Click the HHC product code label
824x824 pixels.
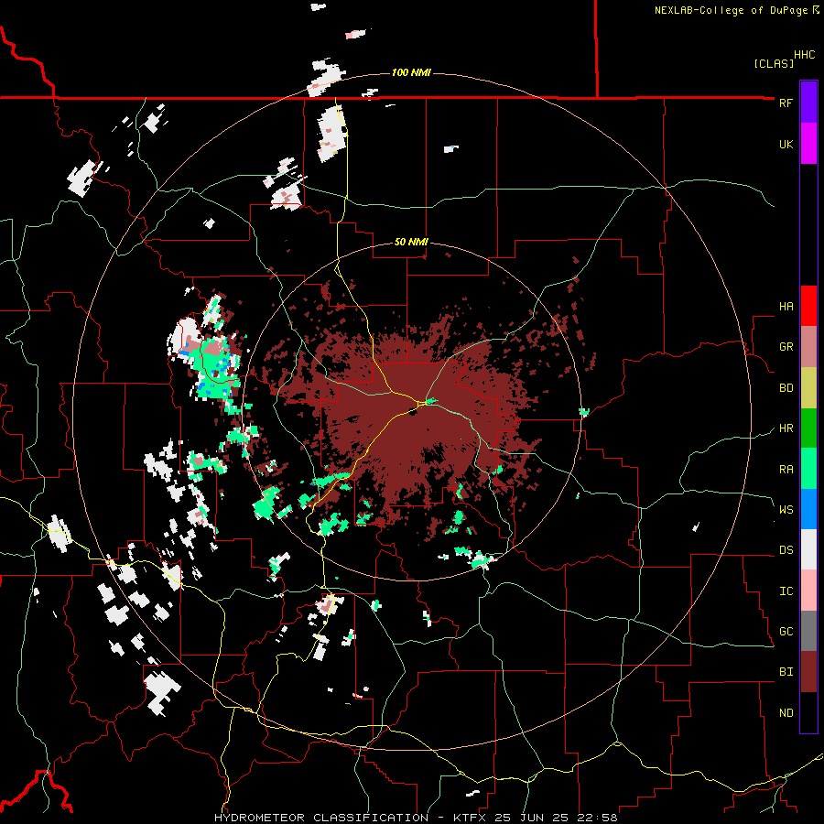[x=804, y=55]
